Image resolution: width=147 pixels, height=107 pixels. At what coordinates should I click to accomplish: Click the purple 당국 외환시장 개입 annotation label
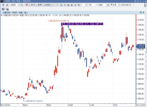point(82,24)
